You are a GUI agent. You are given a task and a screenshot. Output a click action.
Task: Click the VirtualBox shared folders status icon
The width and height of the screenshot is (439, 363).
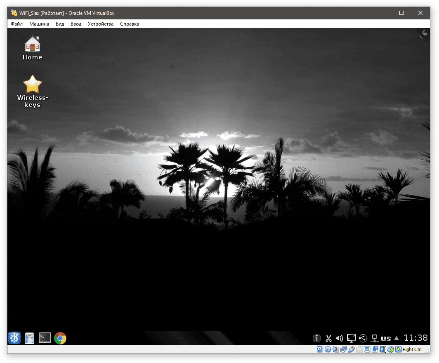click(x=359, y=349)
